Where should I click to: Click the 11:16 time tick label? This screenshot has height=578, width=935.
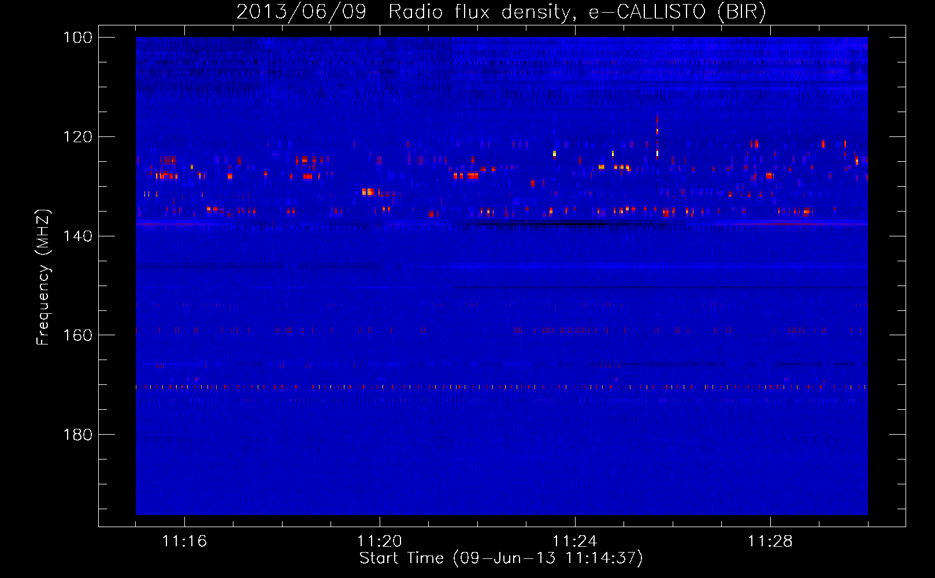point(184,542)
